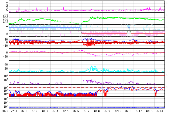The height and width of the screenshot is (113, 169).
Task: Select the 600 axis value
Action: [6, 17]
